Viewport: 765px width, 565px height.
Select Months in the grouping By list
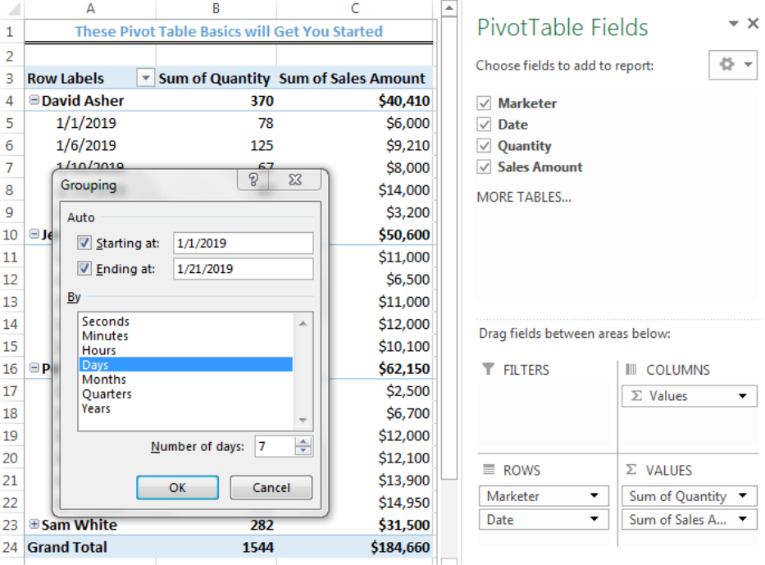[104, 379]
